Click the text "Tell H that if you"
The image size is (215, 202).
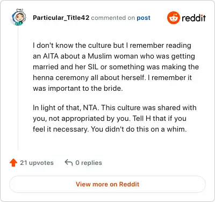click(x=159, y=118)
